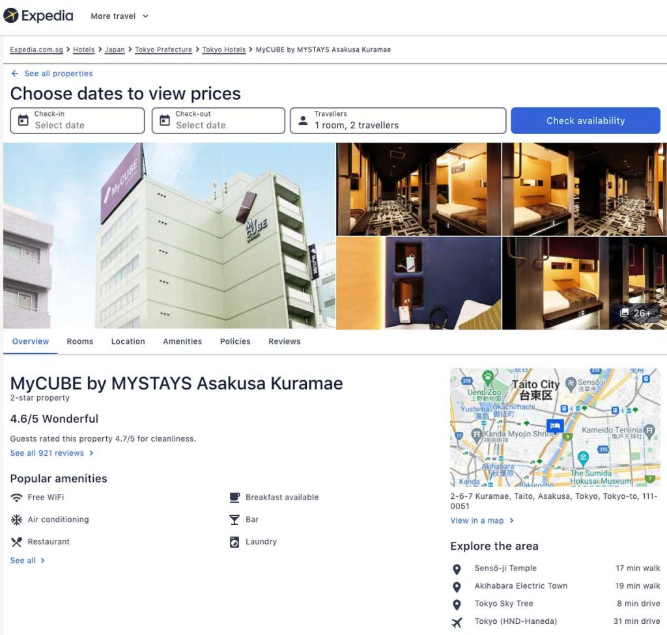The width and height of the screenshot is (667, 635).
Task: Click the Tokyo Sky Tree text
Action: pos(504,603)
